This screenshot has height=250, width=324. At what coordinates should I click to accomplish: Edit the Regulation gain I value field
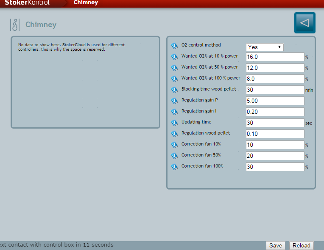[275, 112]
